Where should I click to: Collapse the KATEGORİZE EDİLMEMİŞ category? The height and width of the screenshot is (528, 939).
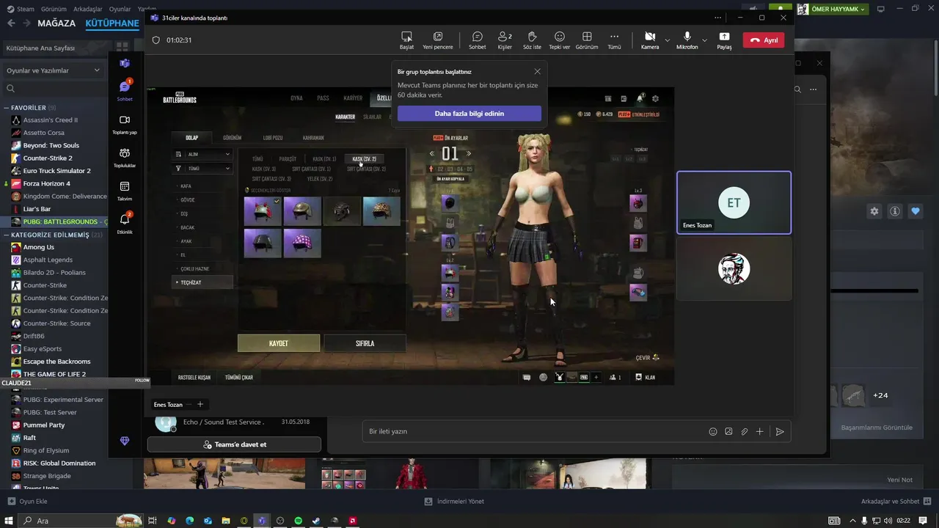7,235
